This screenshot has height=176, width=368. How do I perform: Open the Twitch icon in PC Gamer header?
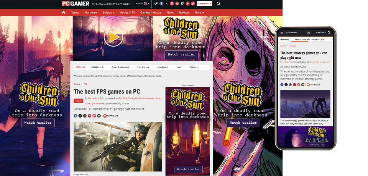click(x=182, y=3)
